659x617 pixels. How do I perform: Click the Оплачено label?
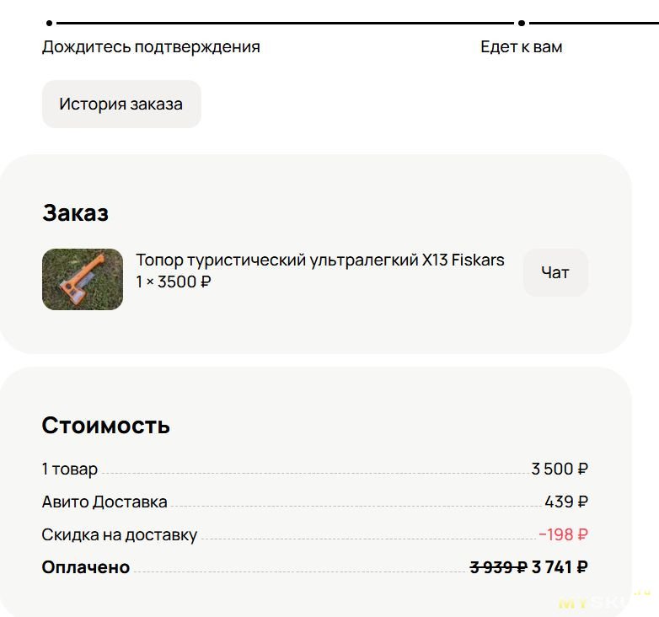[x=86, y=567]
